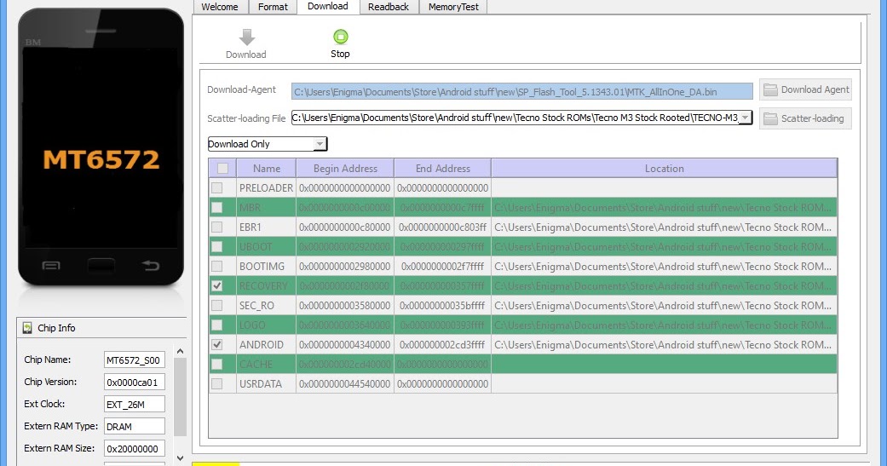Open the MemoryTest tab

pyautogui.click(x=453, y=7)
